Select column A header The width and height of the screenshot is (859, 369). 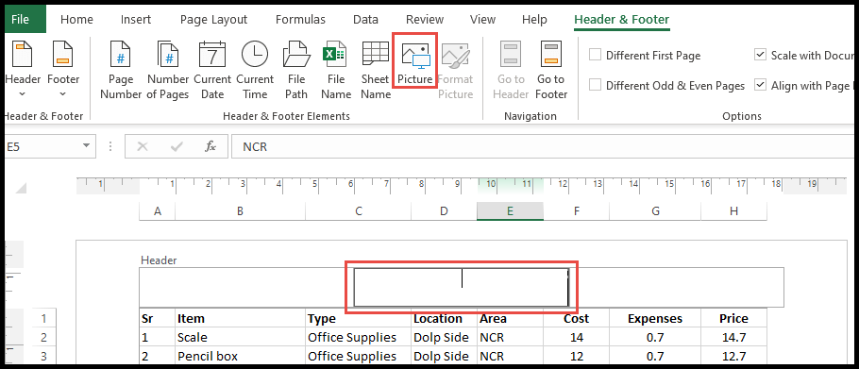158,211
